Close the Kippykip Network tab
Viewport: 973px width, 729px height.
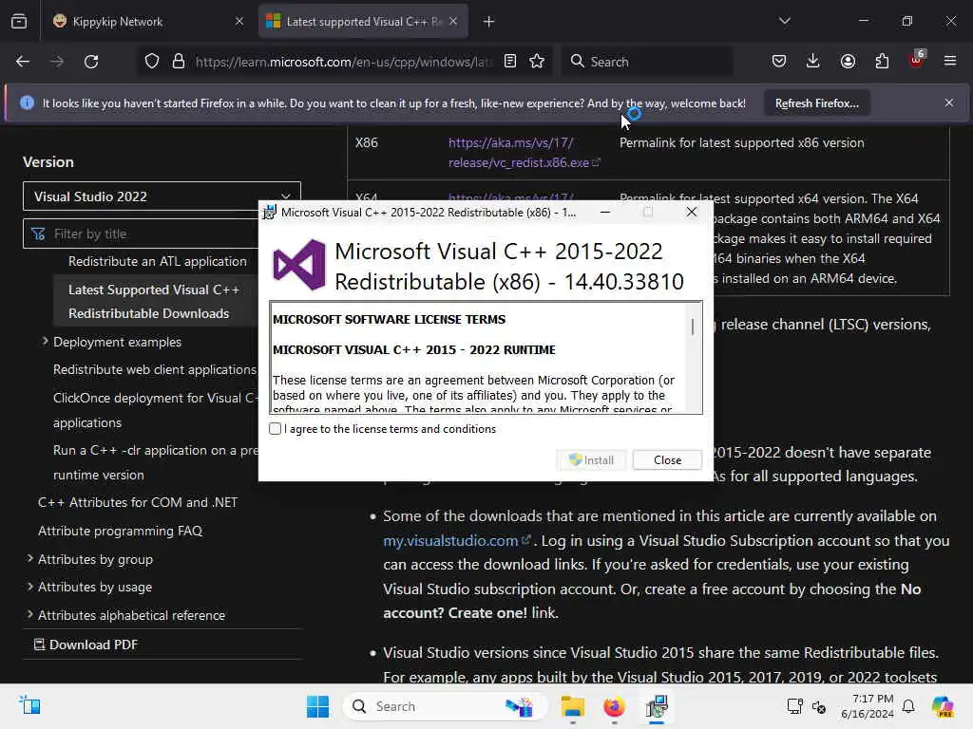click(239, 22)
